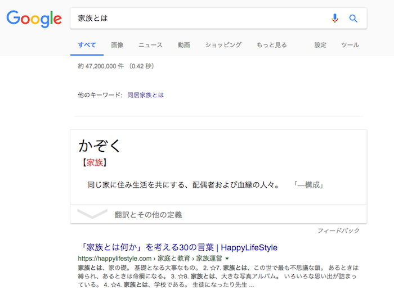The image size is (394, 294).
Task: Start voice search with the microphone icon
Action: coord(335,19)
